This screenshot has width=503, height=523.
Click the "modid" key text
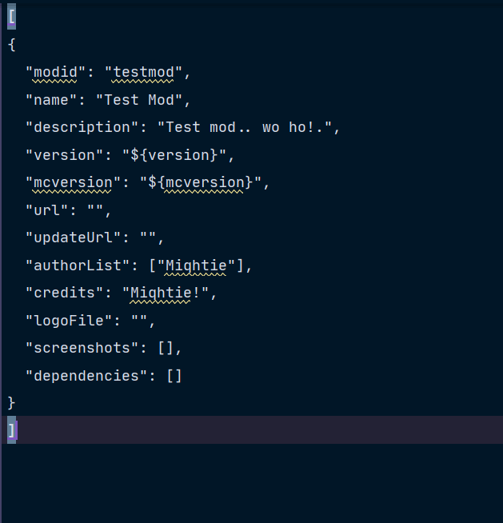point(55,73)
